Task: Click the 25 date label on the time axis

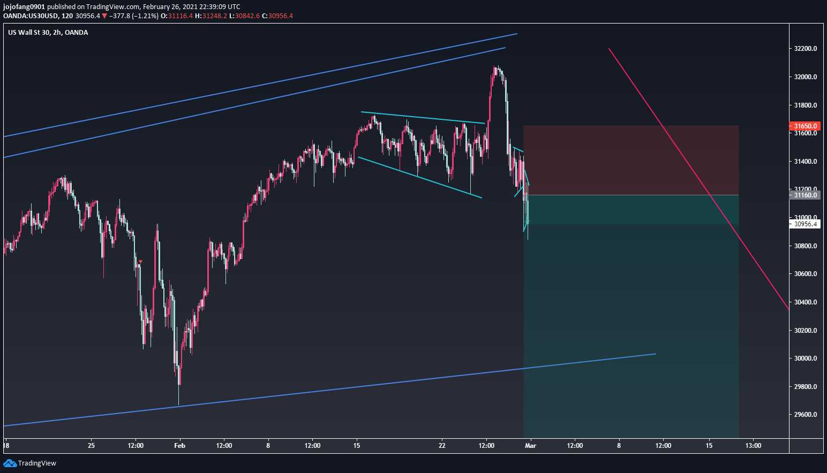Action: [x=91, y=446]
